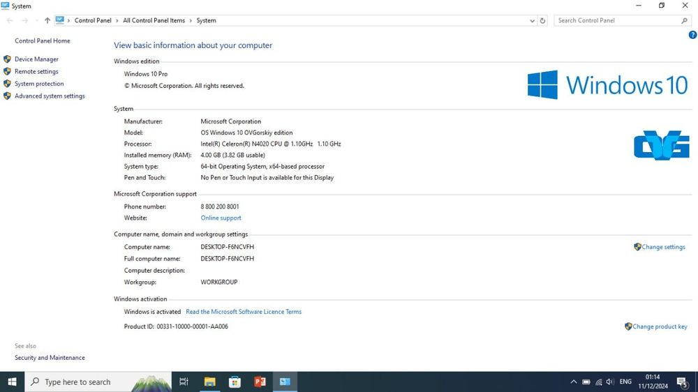Select Control Panel in breadcrumb path
The width and height of the screenshot is (698, 392).
pyautogui.click(x=93, y=20)
